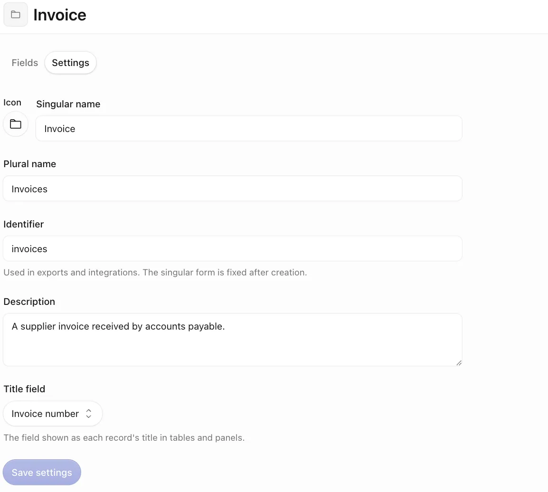
Task: Click the 'Identifier' label
Action: tap(23, 224)
